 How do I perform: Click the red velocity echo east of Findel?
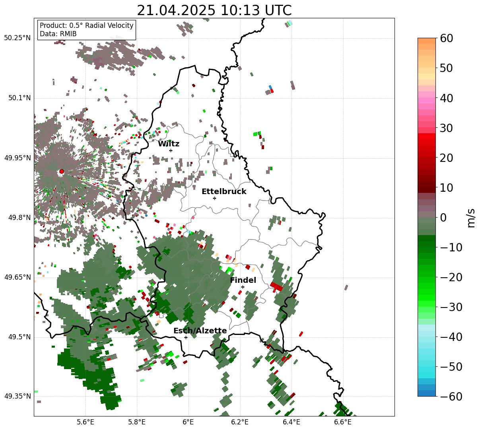click(276, 286)
